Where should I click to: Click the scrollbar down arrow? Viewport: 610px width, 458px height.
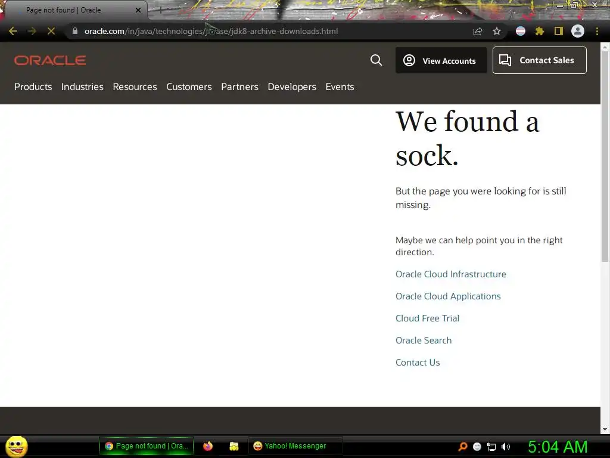tap(605, 429)
